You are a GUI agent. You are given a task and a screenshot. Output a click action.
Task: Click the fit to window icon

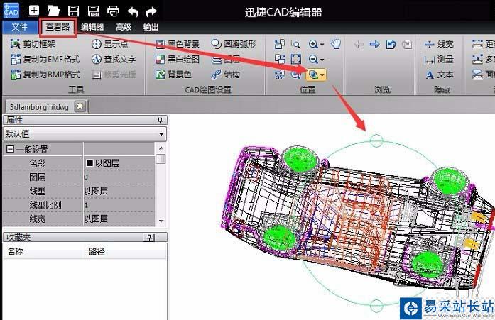[x=296, y=60]
